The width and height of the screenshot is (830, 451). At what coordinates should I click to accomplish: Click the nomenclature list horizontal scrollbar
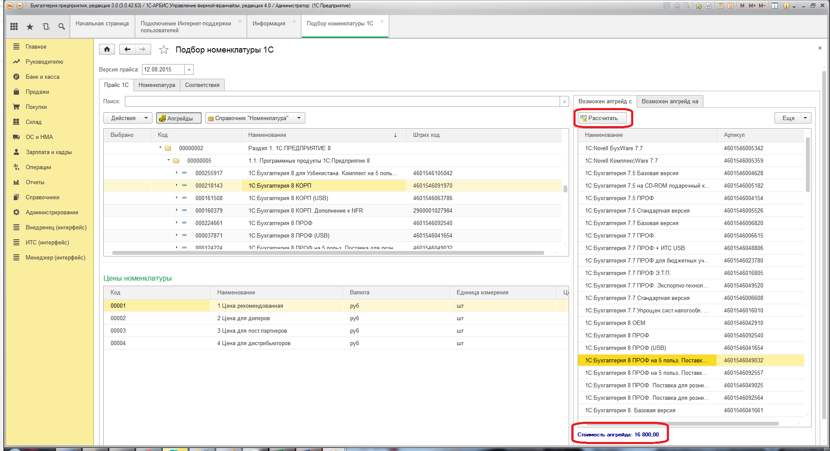[x=328, y=253]
